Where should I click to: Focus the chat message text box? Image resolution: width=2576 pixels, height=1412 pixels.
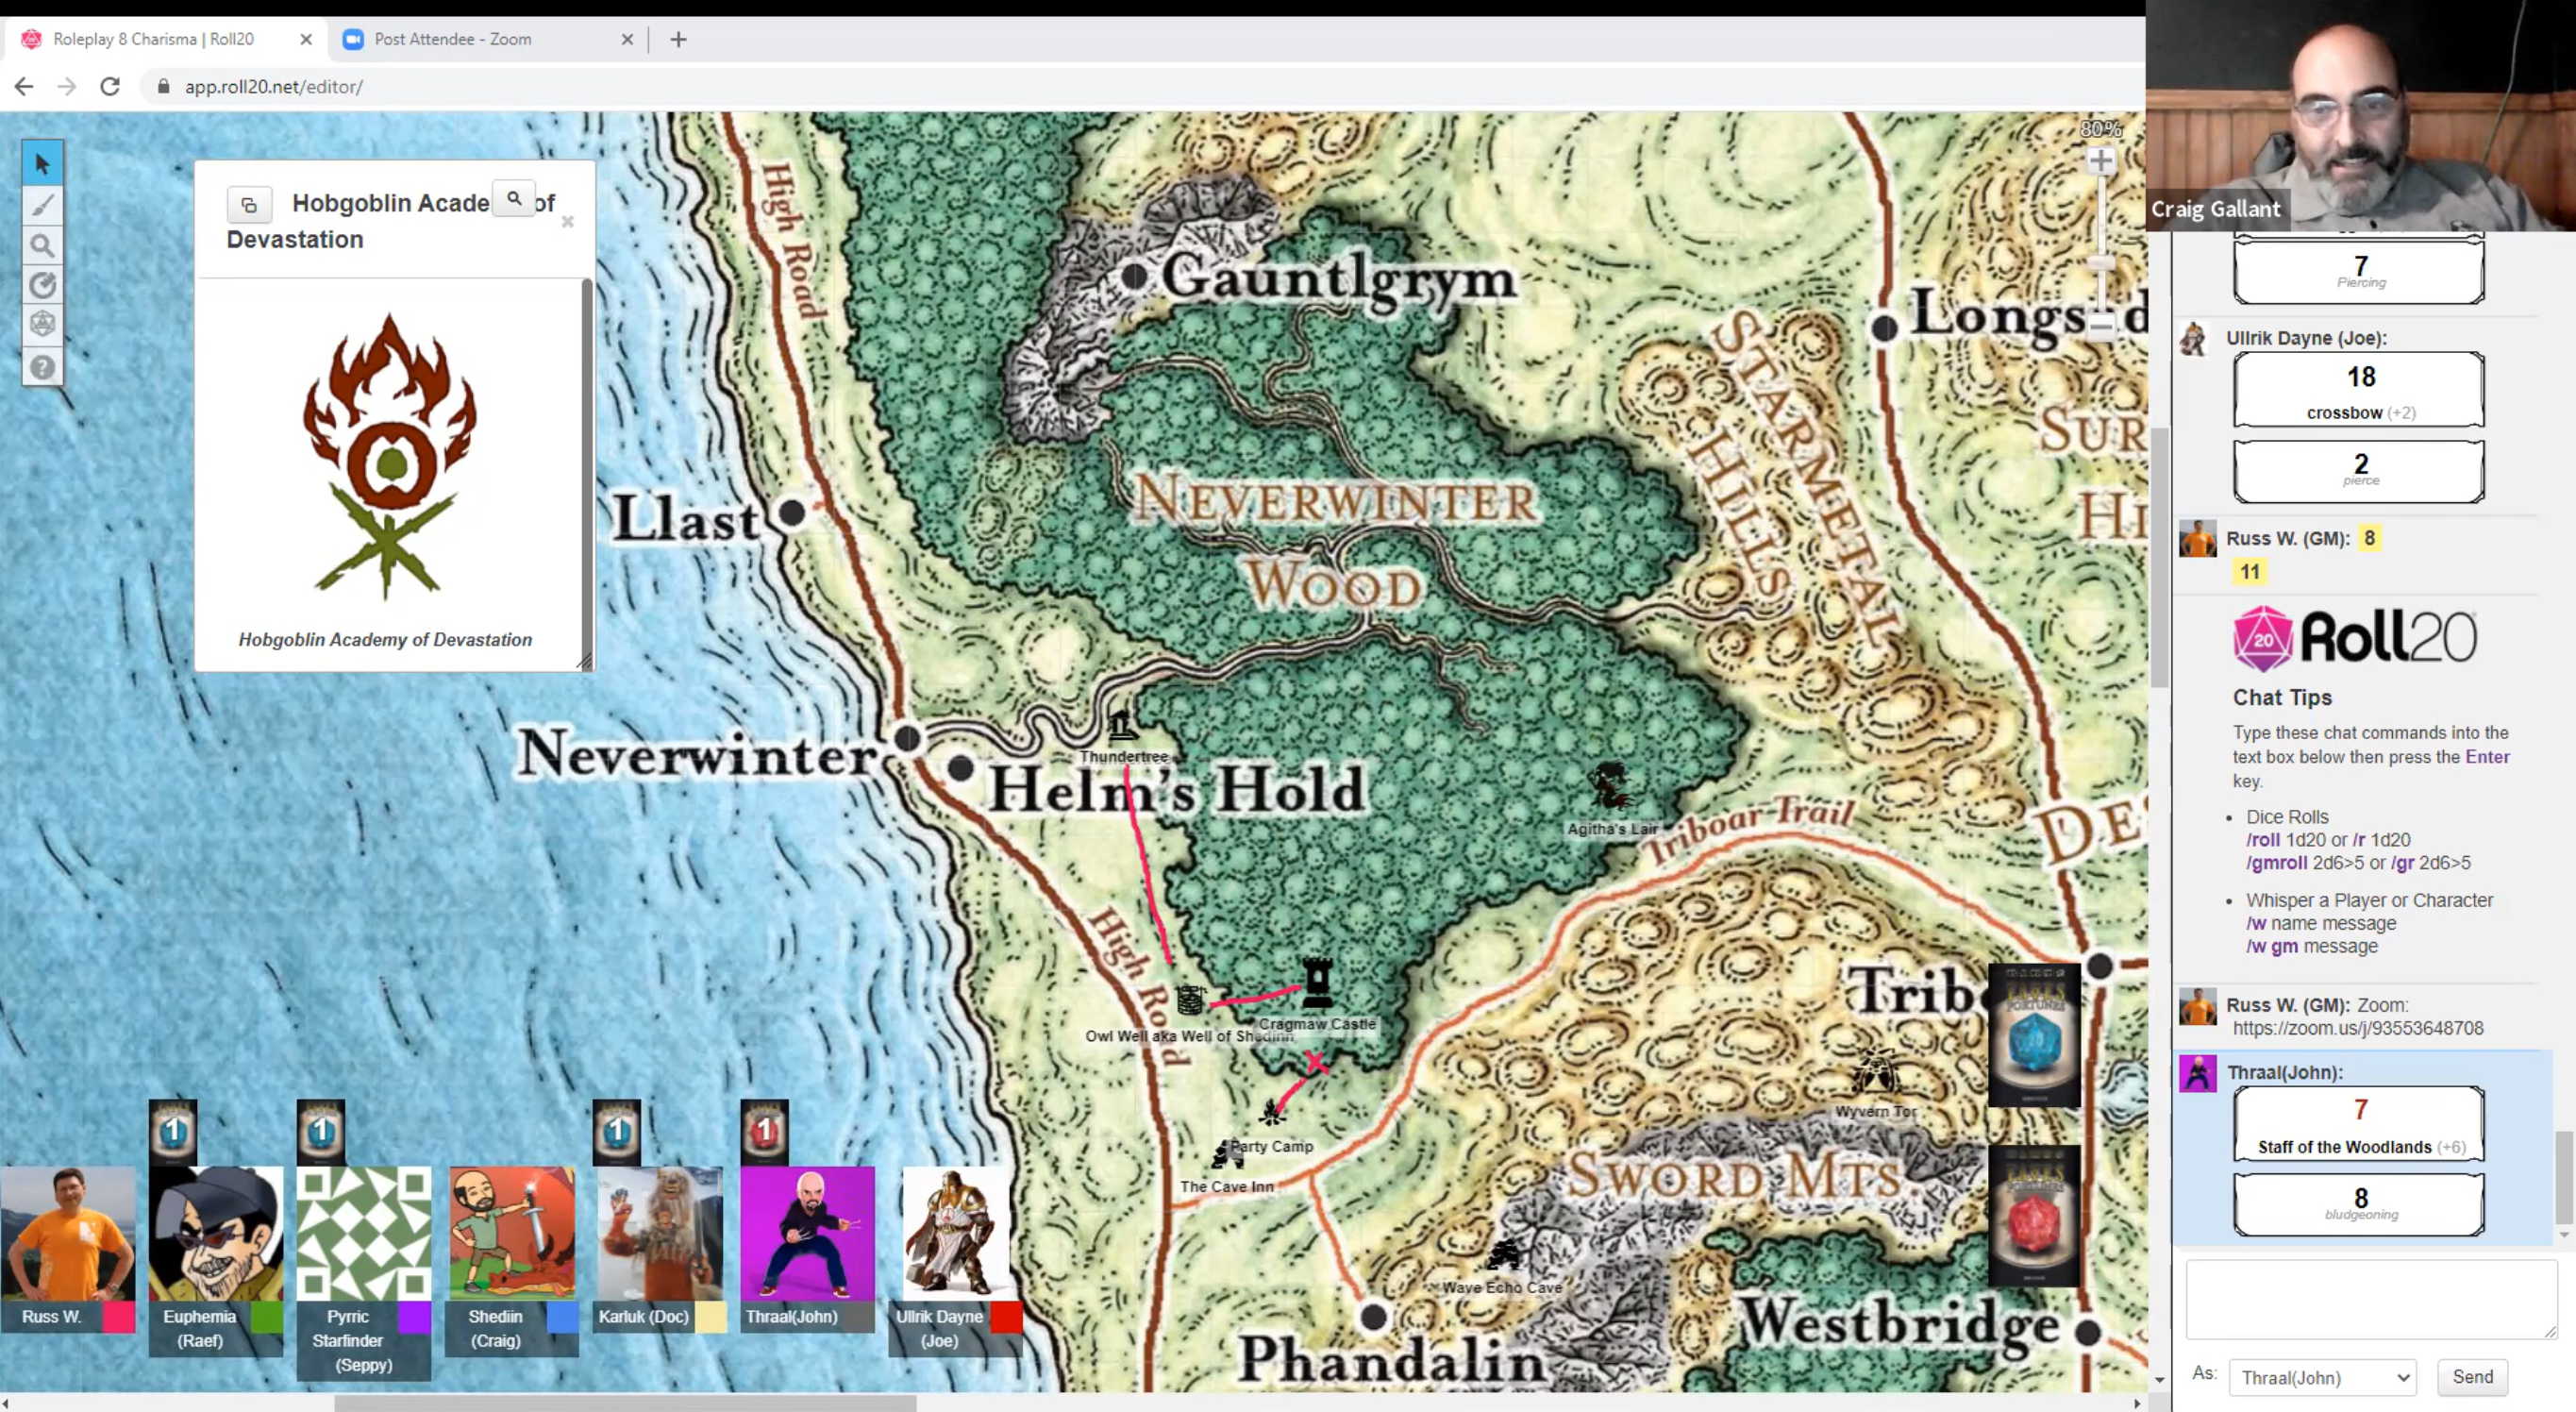[x=2370, y=1298]
